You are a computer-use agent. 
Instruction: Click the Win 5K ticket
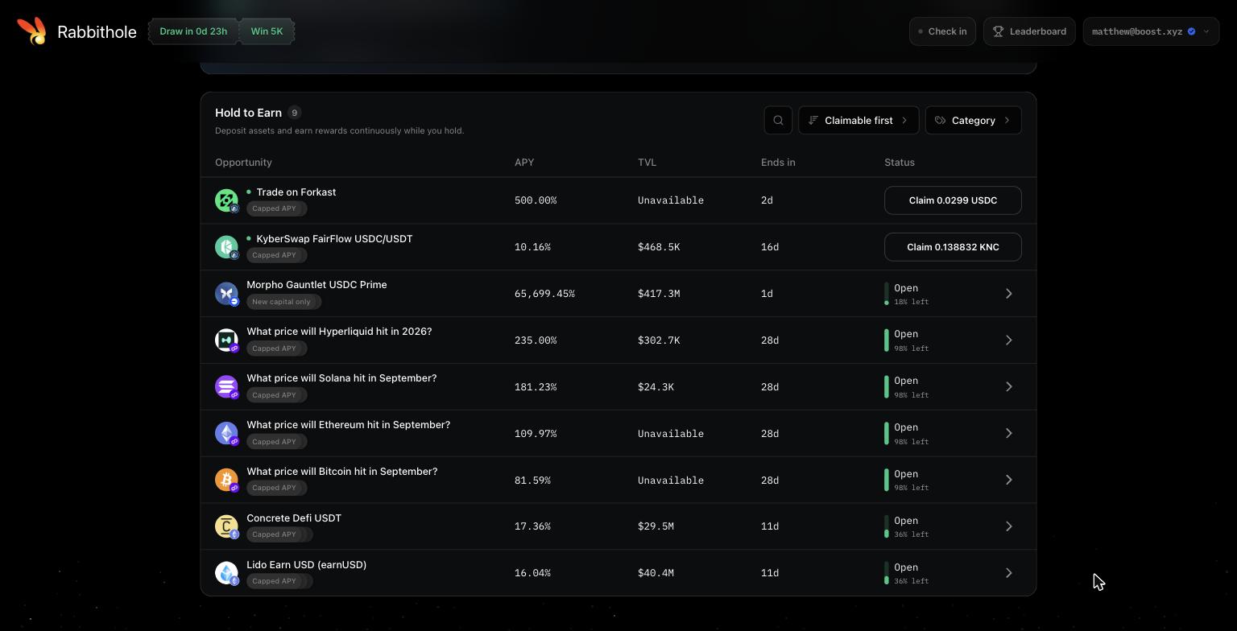267,31
